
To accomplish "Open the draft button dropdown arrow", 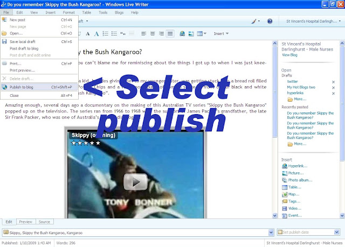I will [x=87, y=21].
